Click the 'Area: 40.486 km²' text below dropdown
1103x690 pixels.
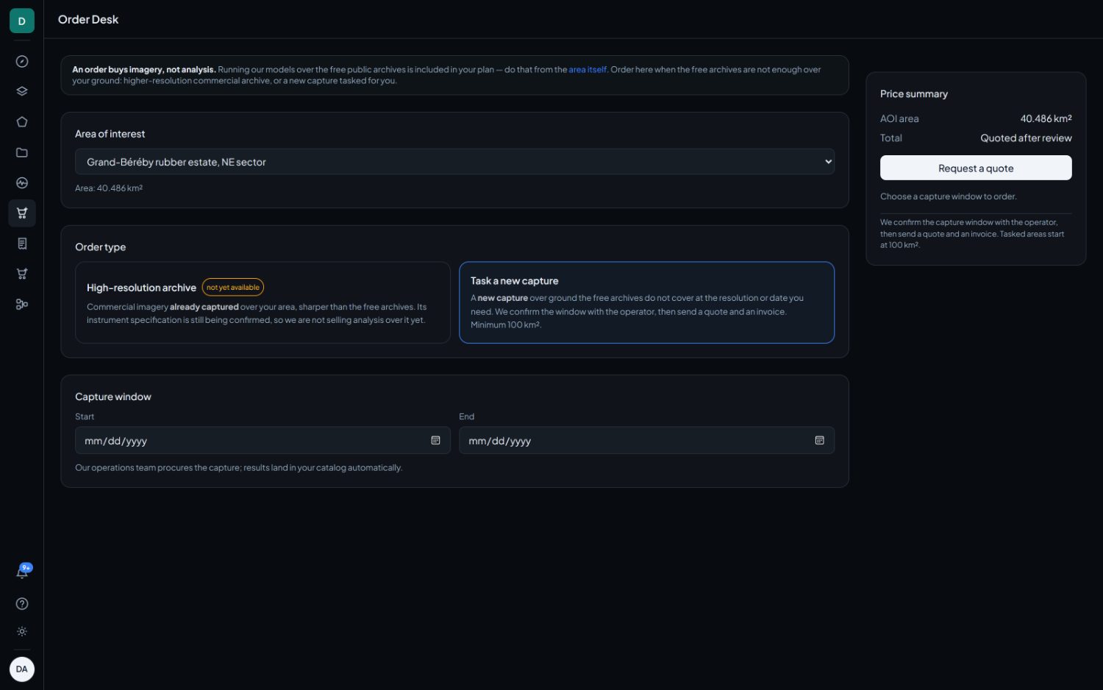click(109, 188)
